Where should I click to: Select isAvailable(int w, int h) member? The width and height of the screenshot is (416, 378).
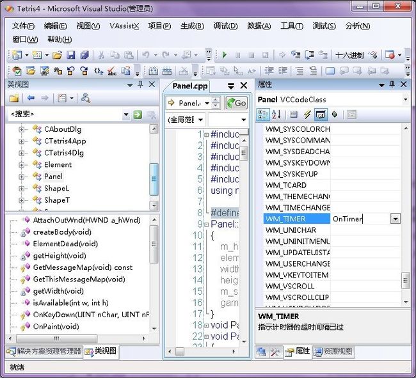70,303
